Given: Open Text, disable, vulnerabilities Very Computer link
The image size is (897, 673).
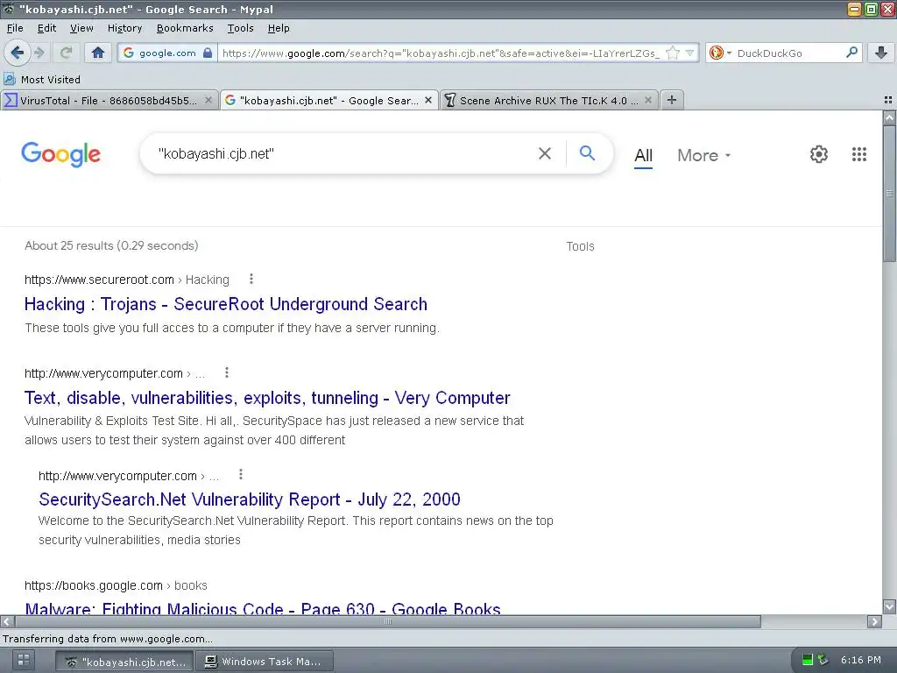Looking at the screenshot, I should pyautogui.click(x=267, y=398).
